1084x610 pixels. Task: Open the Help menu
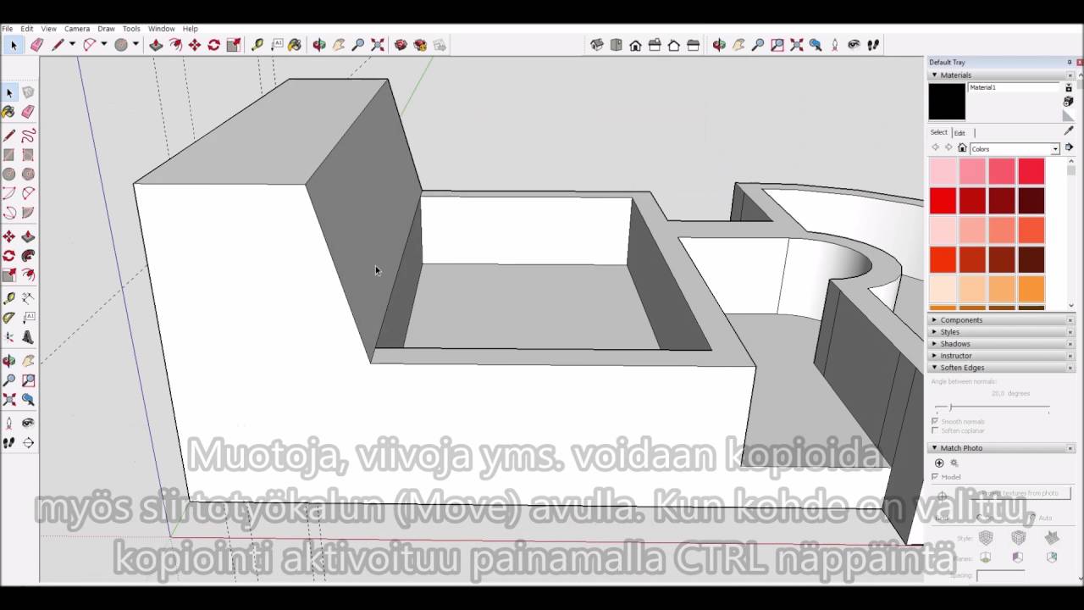tap(191, 29)
